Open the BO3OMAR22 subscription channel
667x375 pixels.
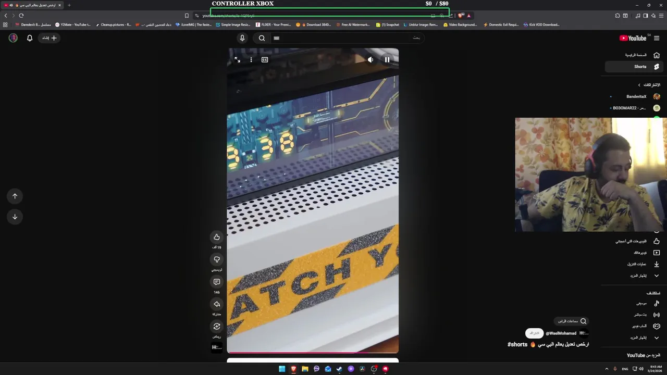pos(634,108)
